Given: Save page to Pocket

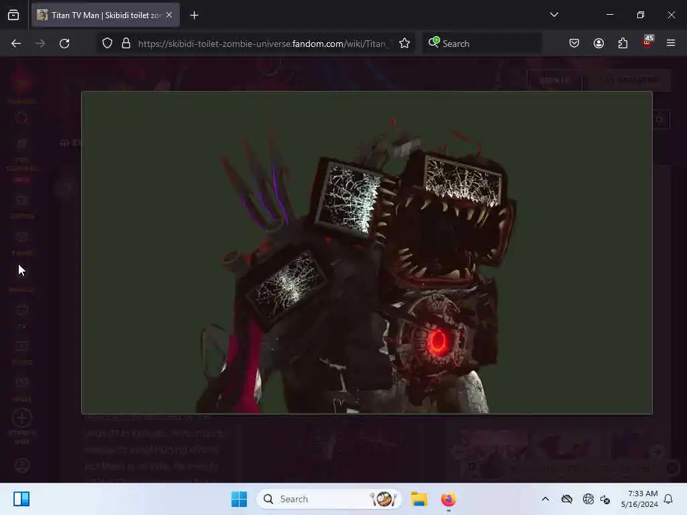Looking at the screenshot, I should tap(574, 44).
